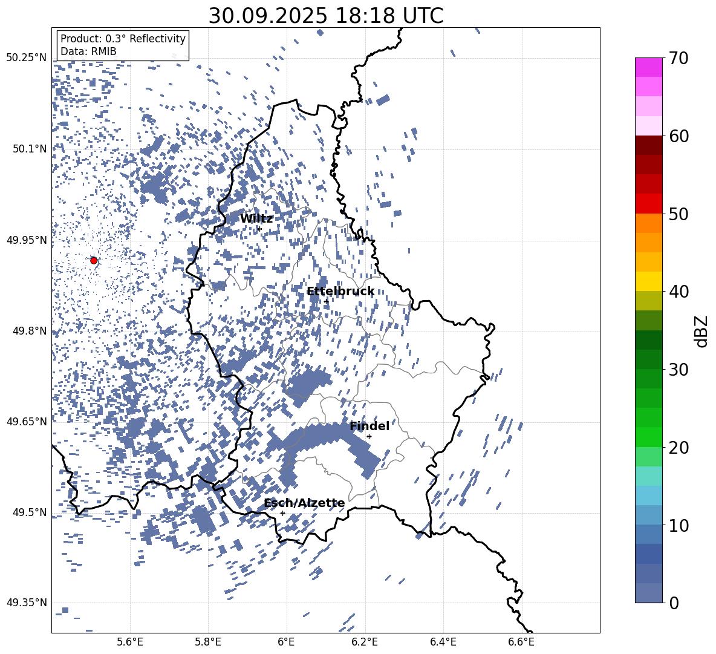Click the dBZ colorbar axis label
Screen dimensions: 716x654
(x=702, y=331)
